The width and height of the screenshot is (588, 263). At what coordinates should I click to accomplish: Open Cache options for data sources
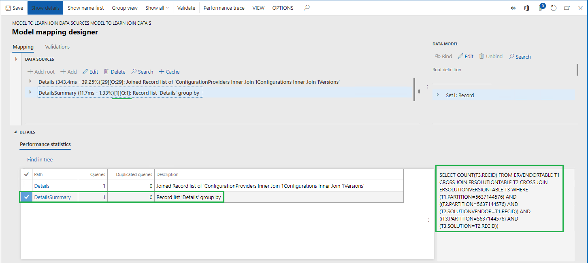(x=169, y=72)
